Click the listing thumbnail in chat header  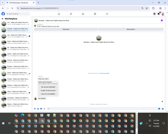36,20
